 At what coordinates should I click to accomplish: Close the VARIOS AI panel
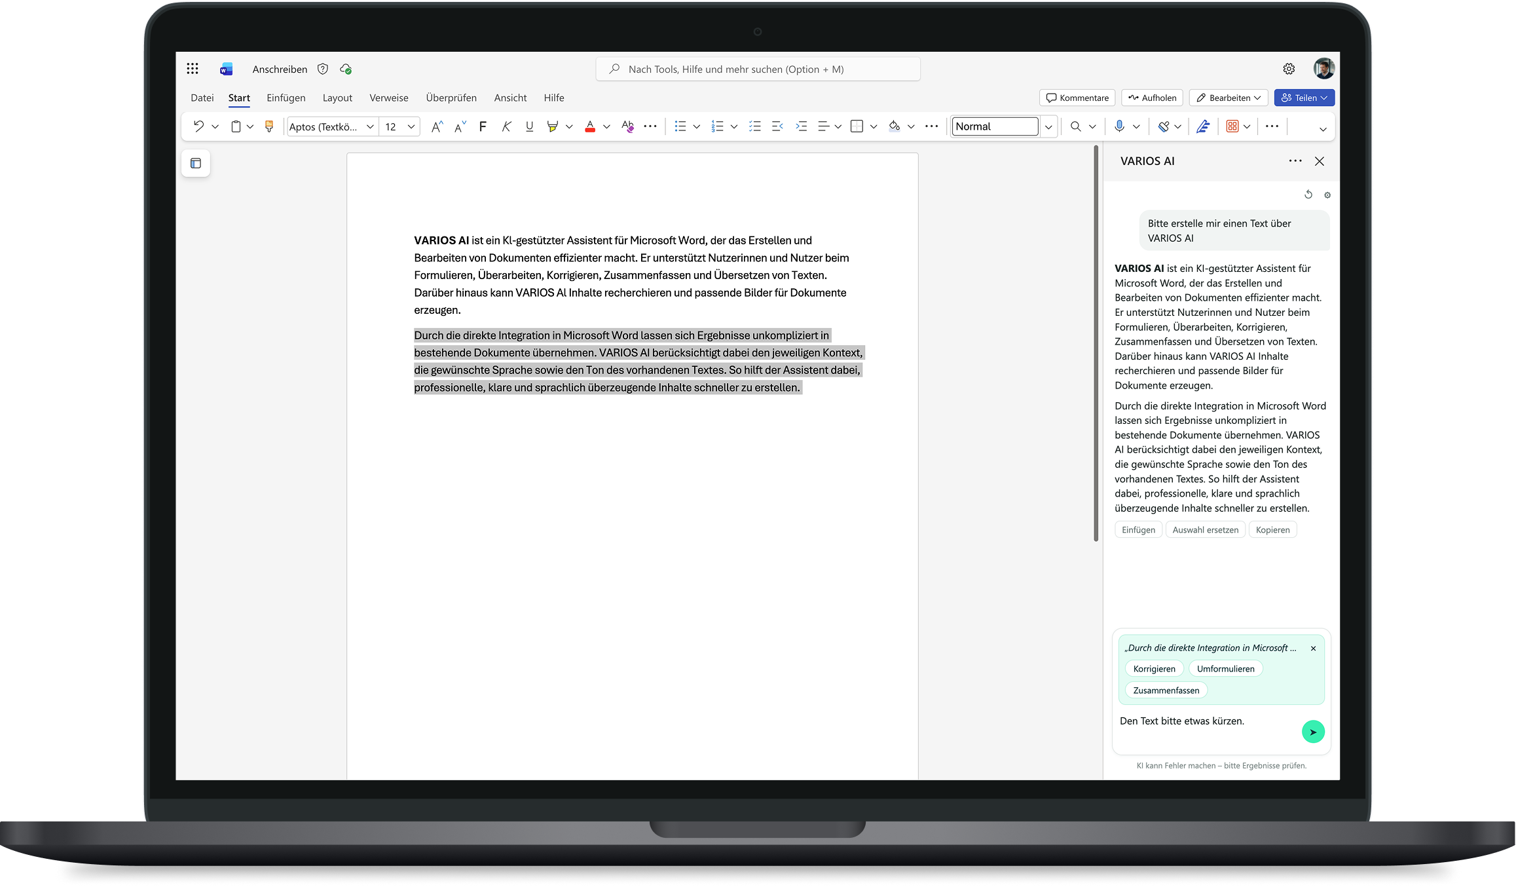coord(1320,161)
